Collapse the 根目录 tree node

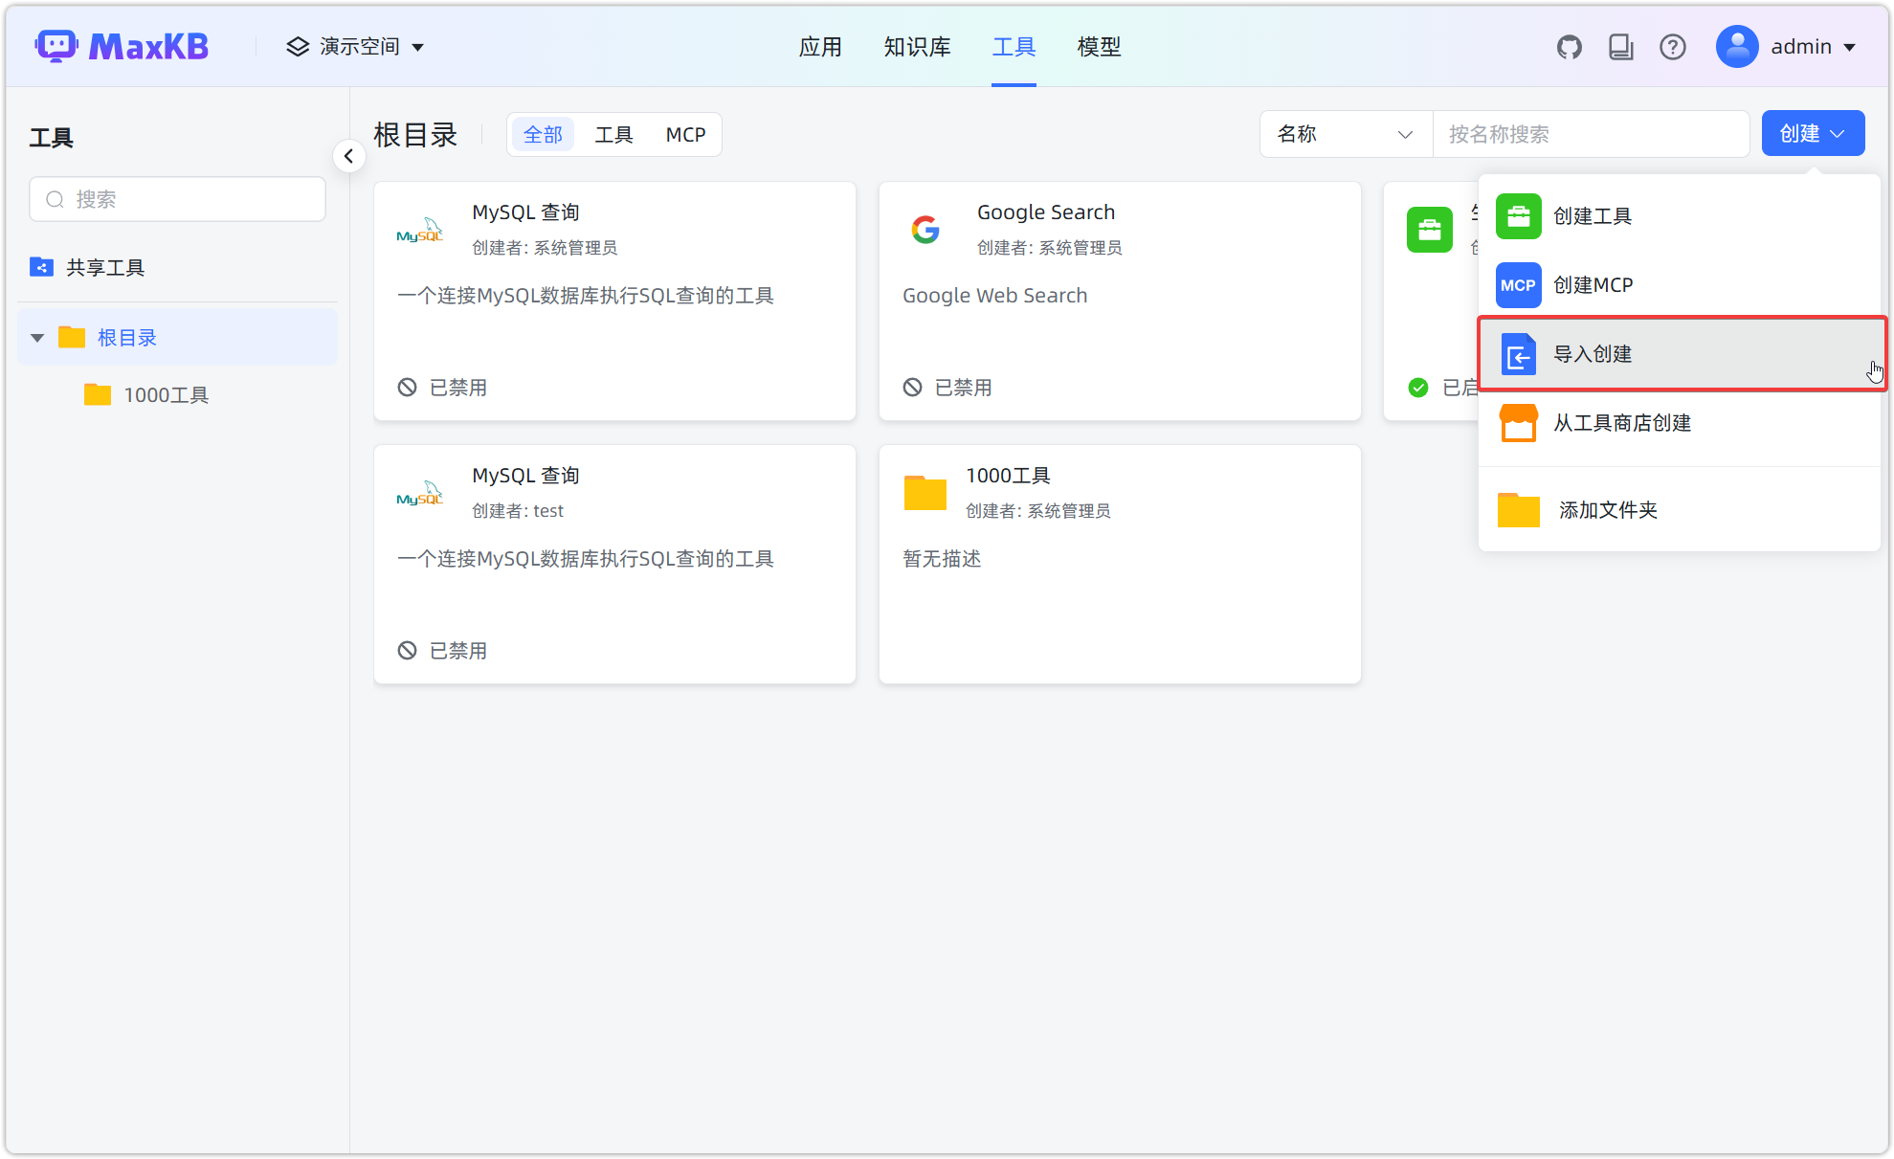click(x=36, y=337)
